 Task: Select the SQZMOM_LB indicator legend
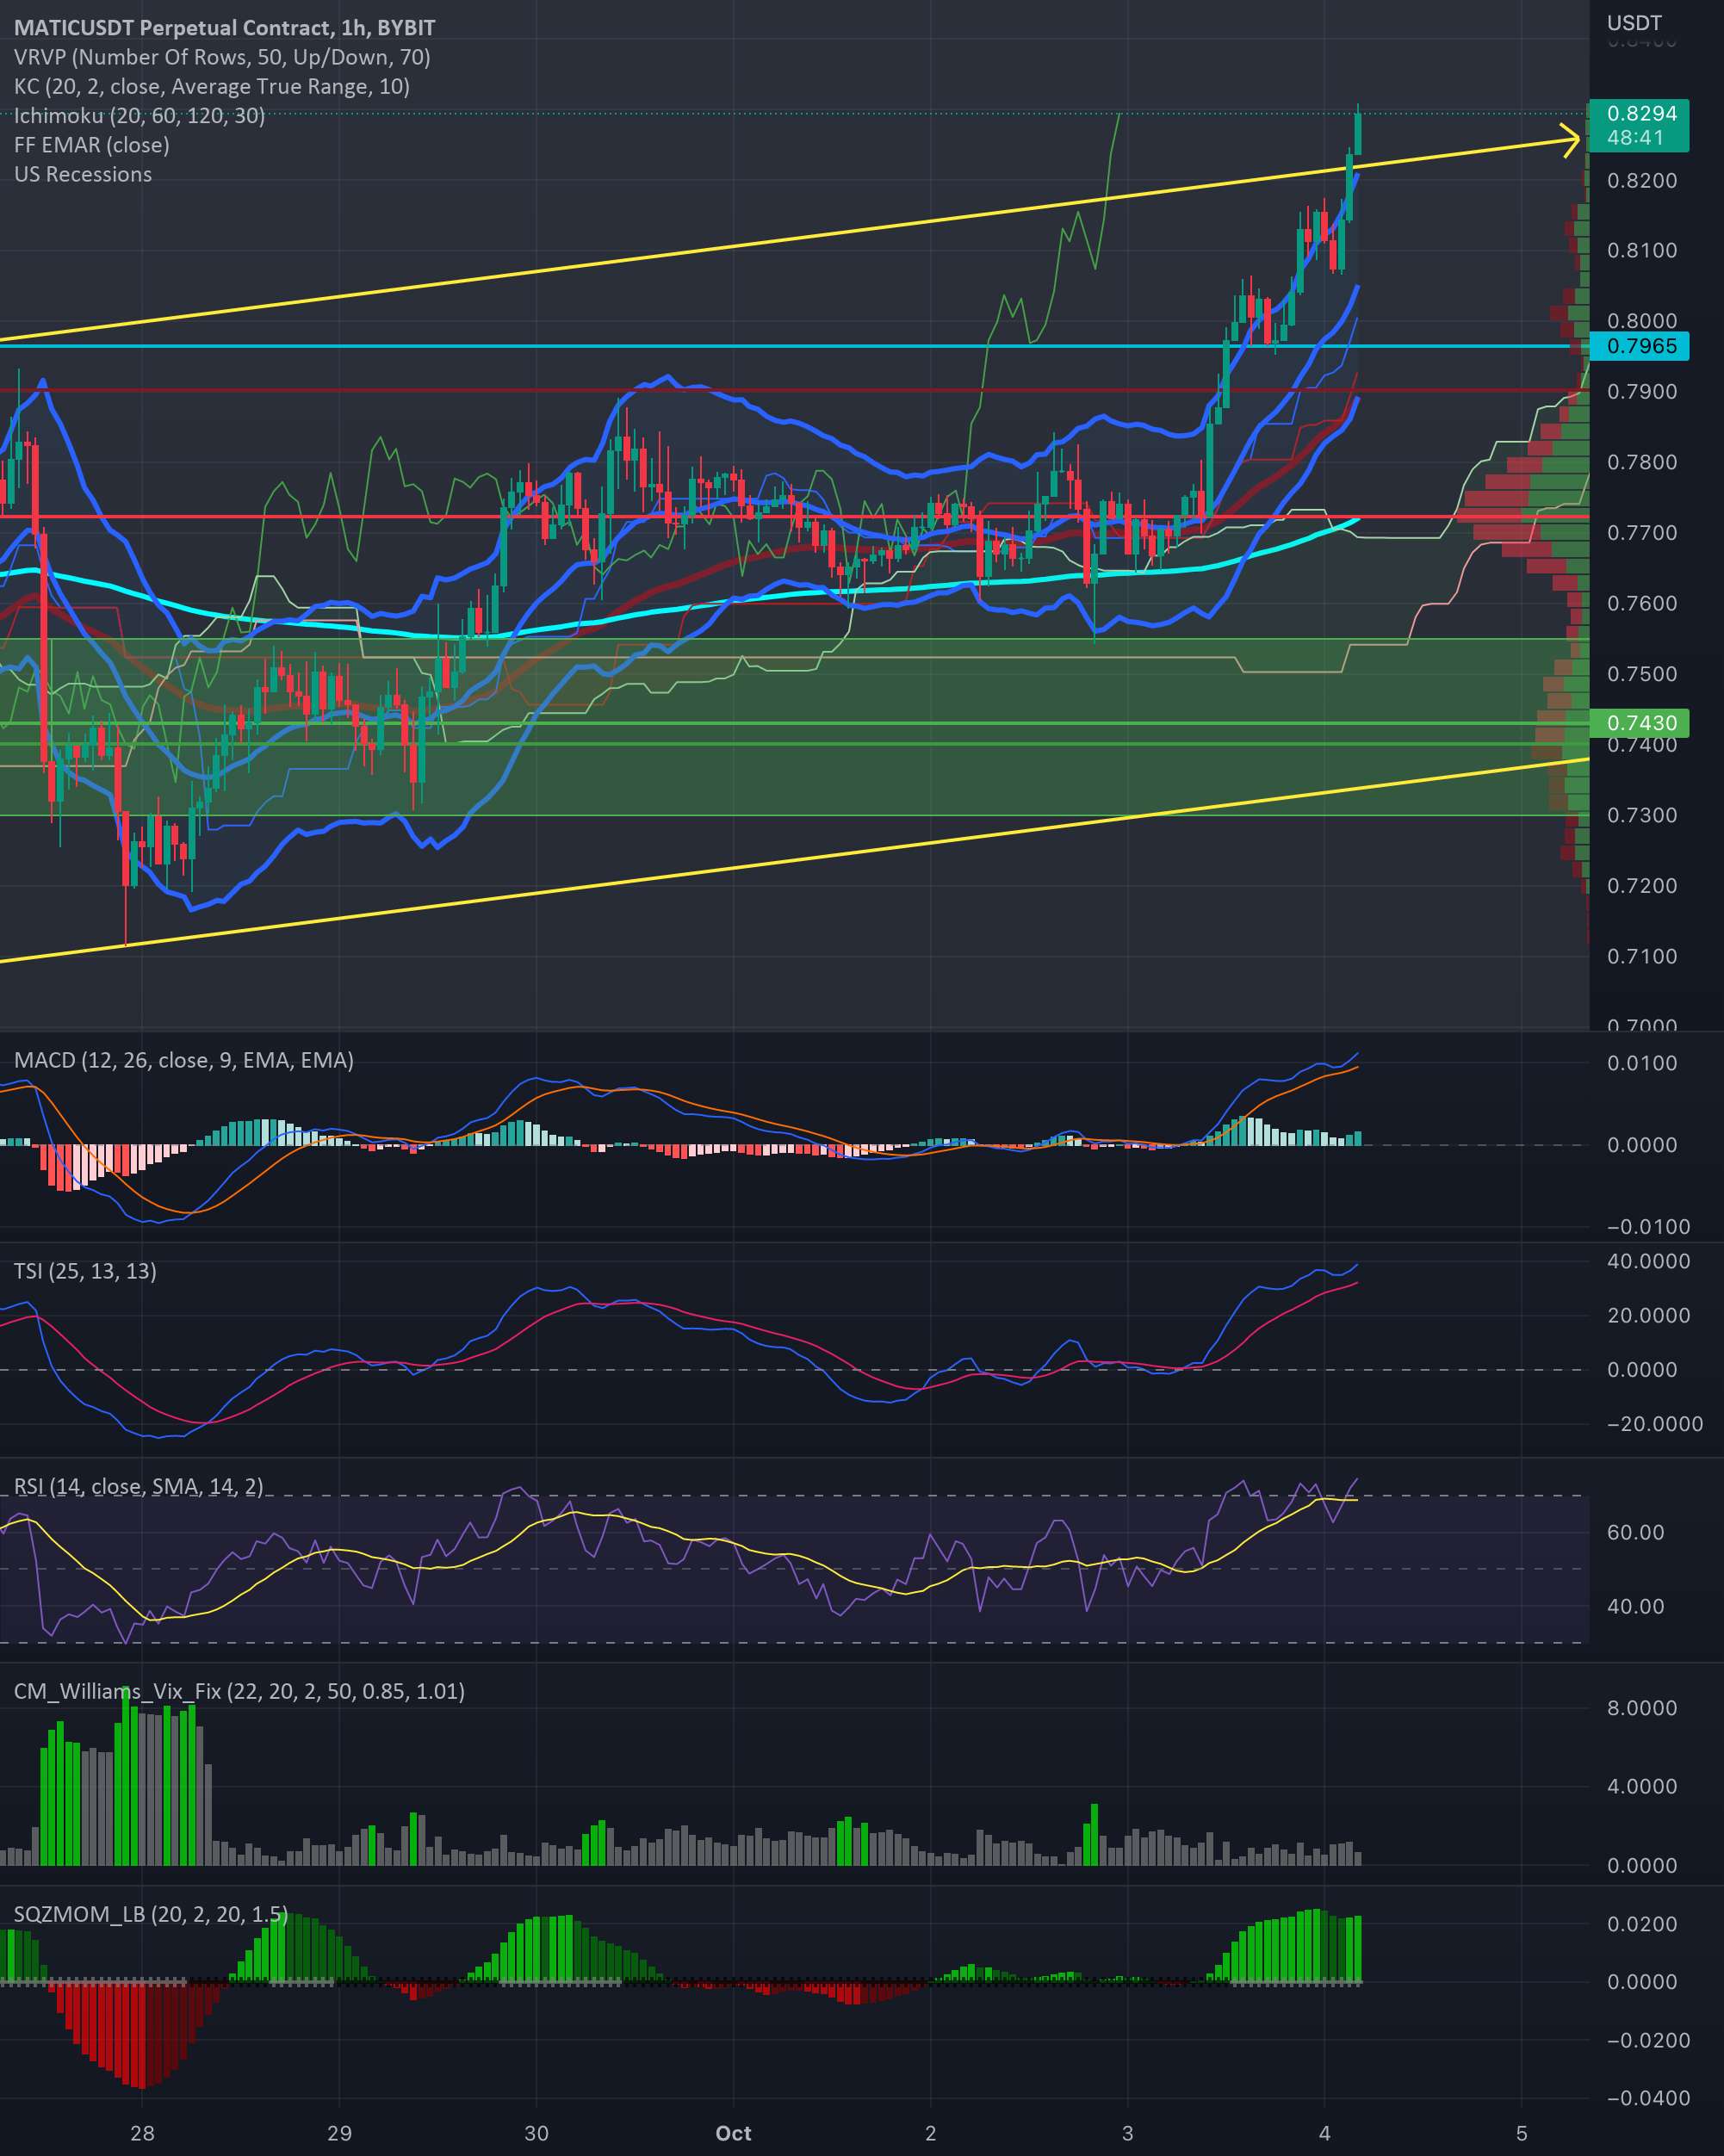(x=151, y=1914)
